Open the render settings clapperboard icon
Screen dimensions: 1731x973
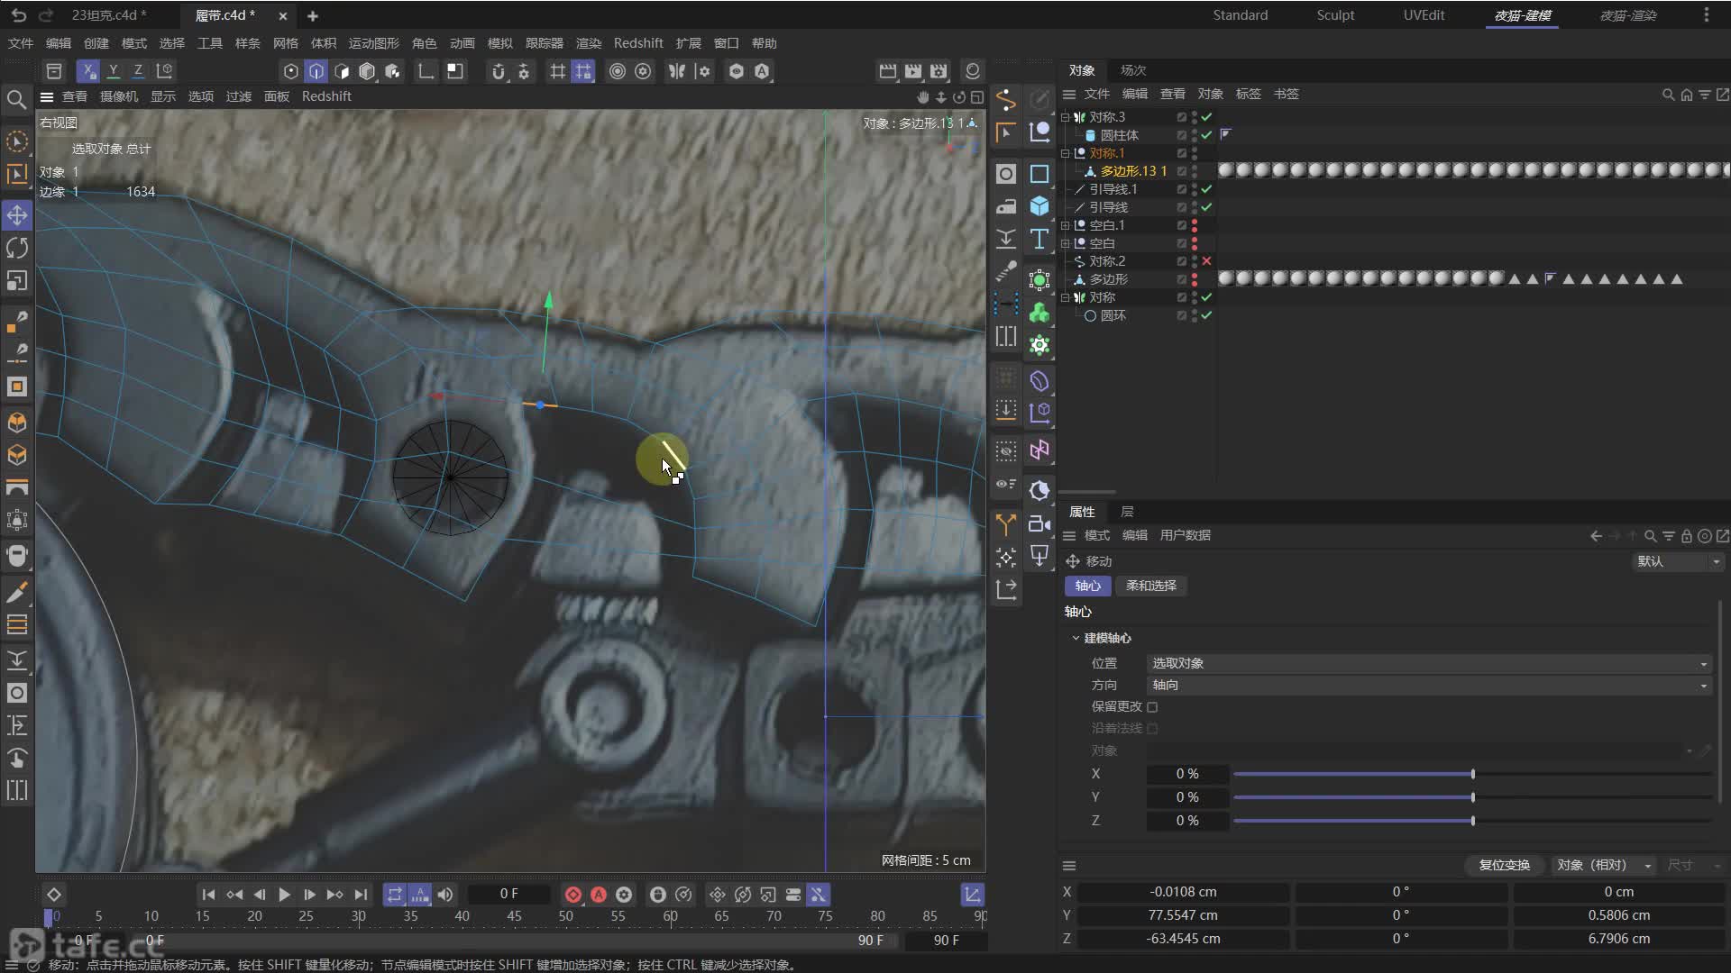(939, 71)
